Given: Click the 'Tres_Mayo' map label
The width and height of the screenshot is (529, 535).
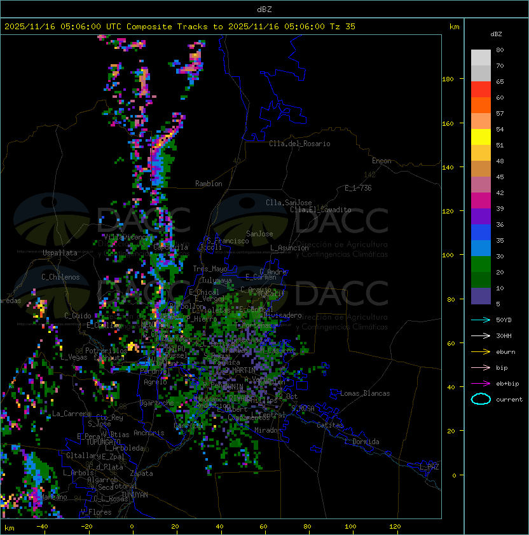Looking at the screenshot, I should point(210,269).
